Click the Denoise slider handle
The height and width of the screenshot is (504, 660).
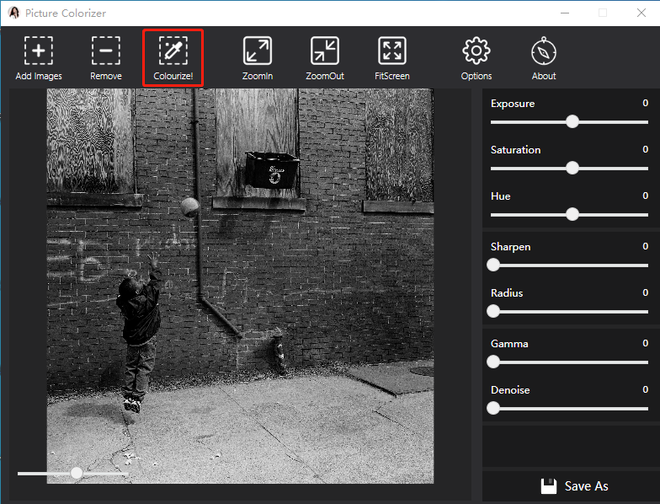tap(493, 408)
